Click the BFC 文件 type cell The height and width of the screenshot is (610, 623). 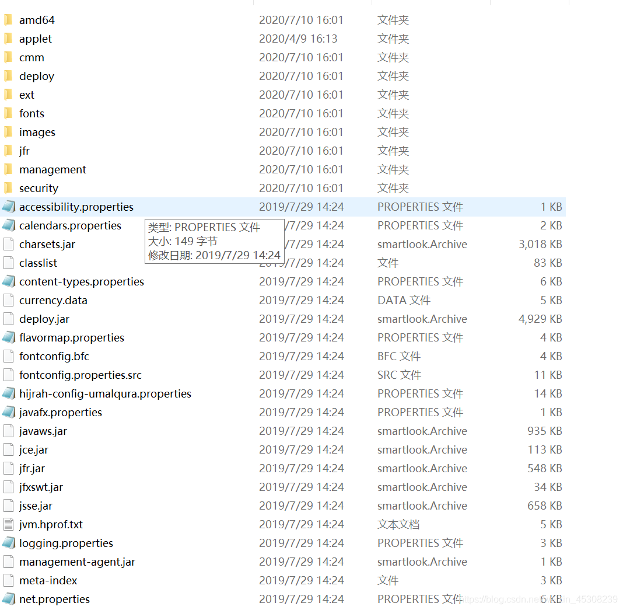(399, 356)
